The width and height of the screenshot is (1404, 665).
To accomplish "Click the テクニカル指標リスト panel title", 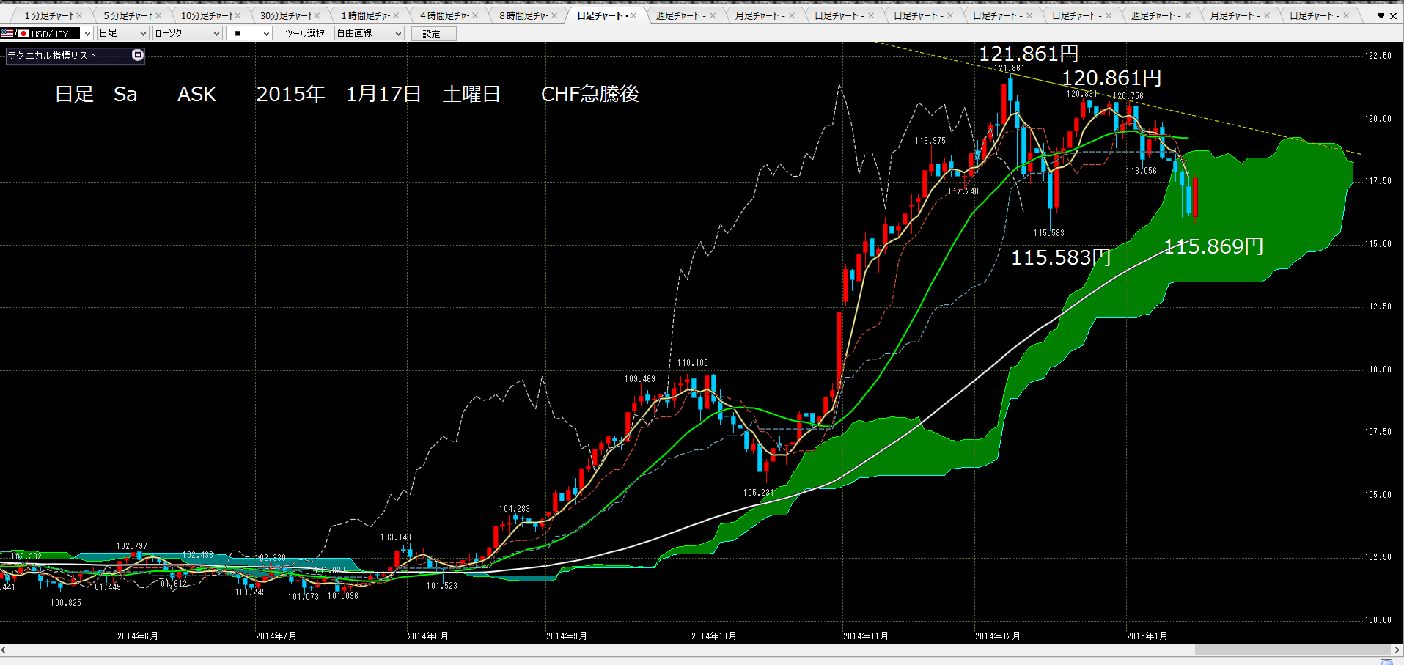I will 52,55.
